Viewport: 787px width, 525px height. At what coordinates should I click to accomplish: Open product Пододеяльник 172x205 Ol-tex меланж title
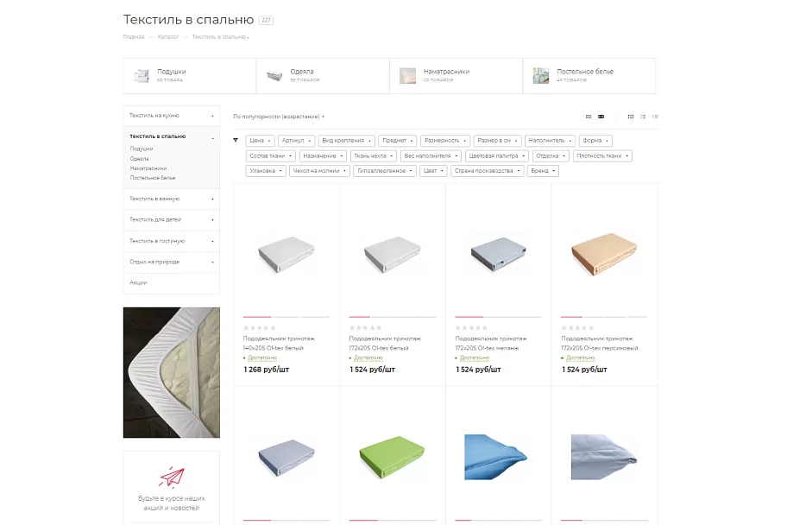(490, 343)
